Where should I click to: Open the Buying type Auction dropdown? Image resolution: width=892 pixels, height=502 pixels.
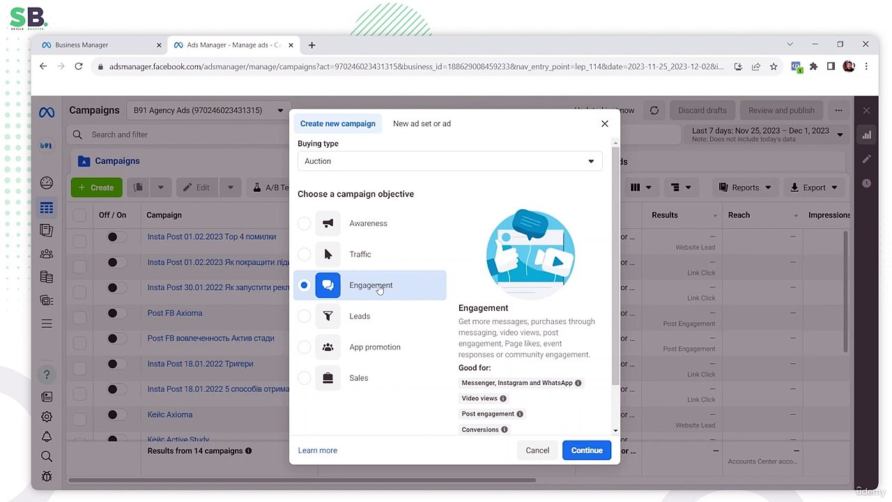(x=450, y=161)
